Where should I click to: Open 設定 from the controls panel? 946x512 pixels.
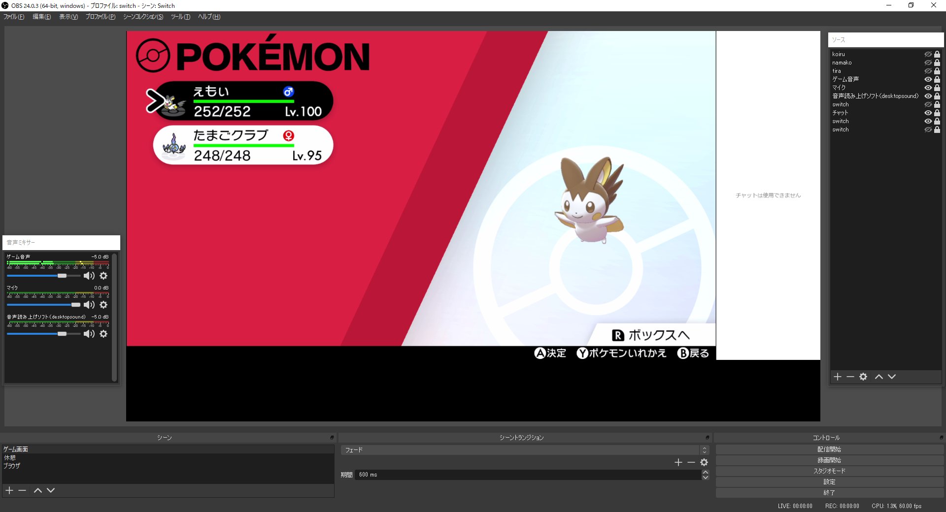(829, 482)
